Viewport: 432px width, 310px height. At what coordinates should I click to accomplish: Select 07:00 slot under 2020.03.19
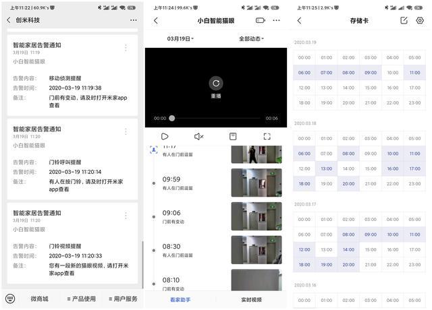tap(327, 73)
